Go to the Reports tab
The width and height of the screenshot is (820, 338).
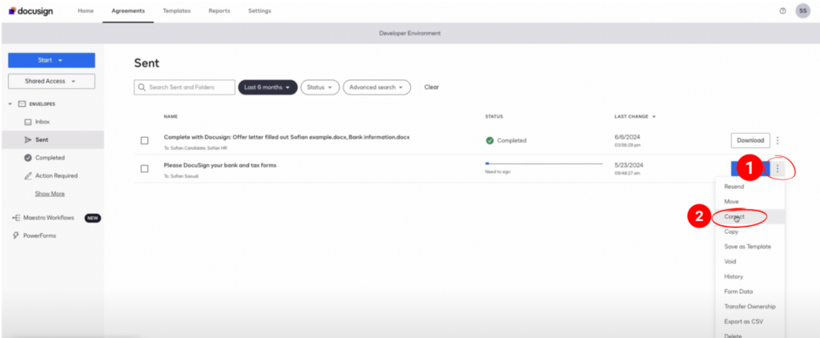219,11
